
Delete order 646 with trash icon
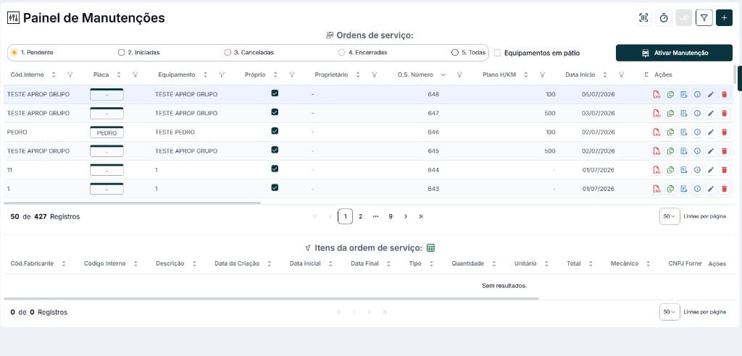tap(724, 132)
